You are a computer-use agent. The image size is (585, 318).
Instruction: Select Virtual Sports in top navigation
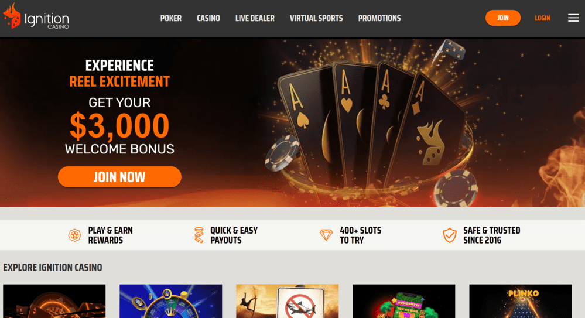click(x=316, y=18)
